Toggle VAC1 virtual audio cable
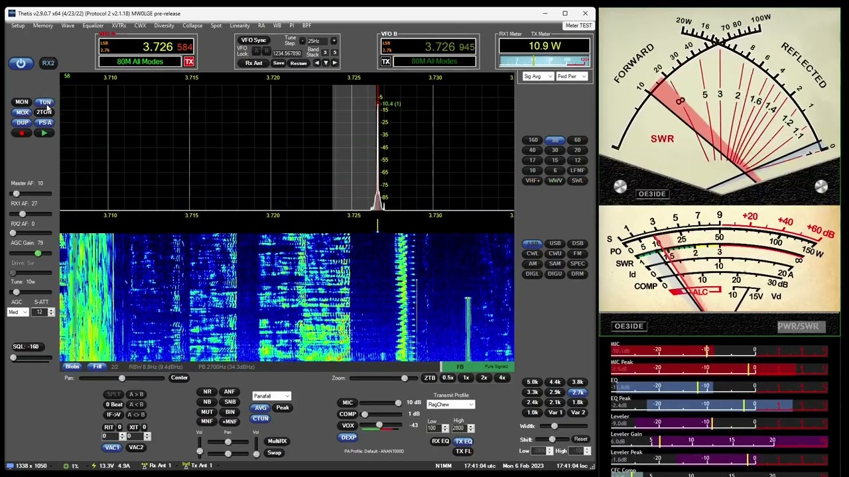This screenshot has width=849, height=477. click(112, 448)
